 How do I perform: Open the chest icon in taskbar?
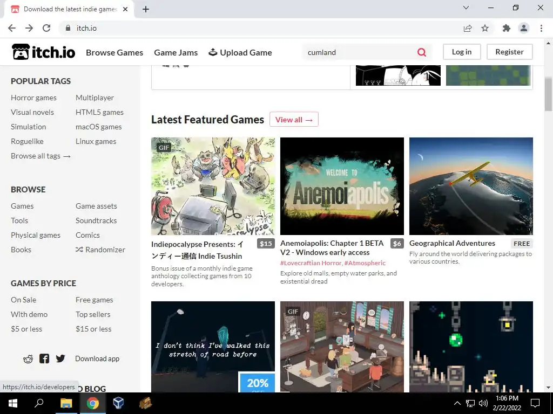tap(145, 403)
